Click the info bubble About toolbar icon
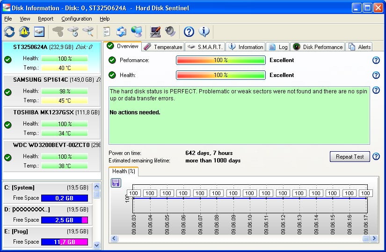386x252 pixels. [x=204, y=32]
